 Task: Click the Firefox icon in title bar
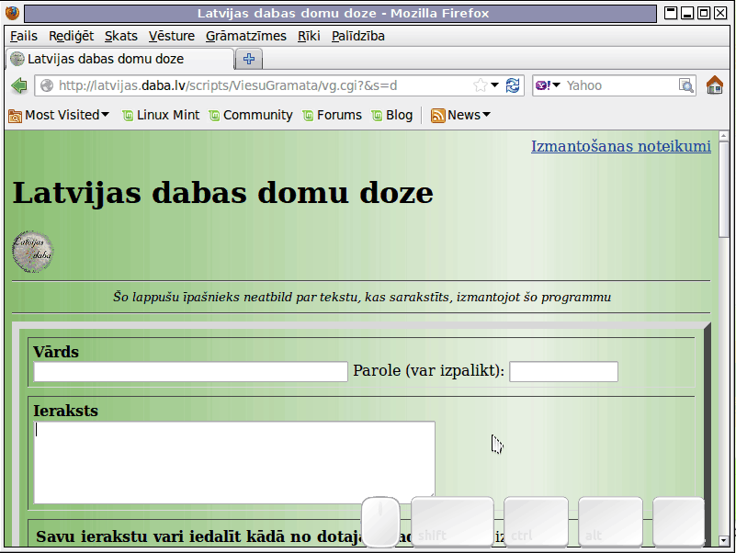[x=12, y=13]
